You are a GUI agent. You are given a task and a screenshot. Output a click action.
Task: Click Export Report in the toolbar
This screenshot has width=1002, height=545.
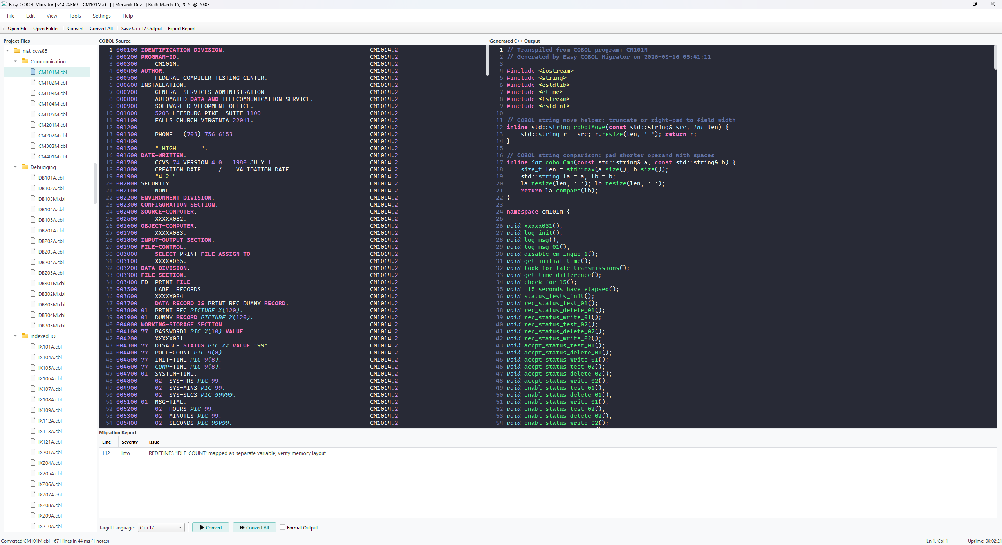coord(182,28)
